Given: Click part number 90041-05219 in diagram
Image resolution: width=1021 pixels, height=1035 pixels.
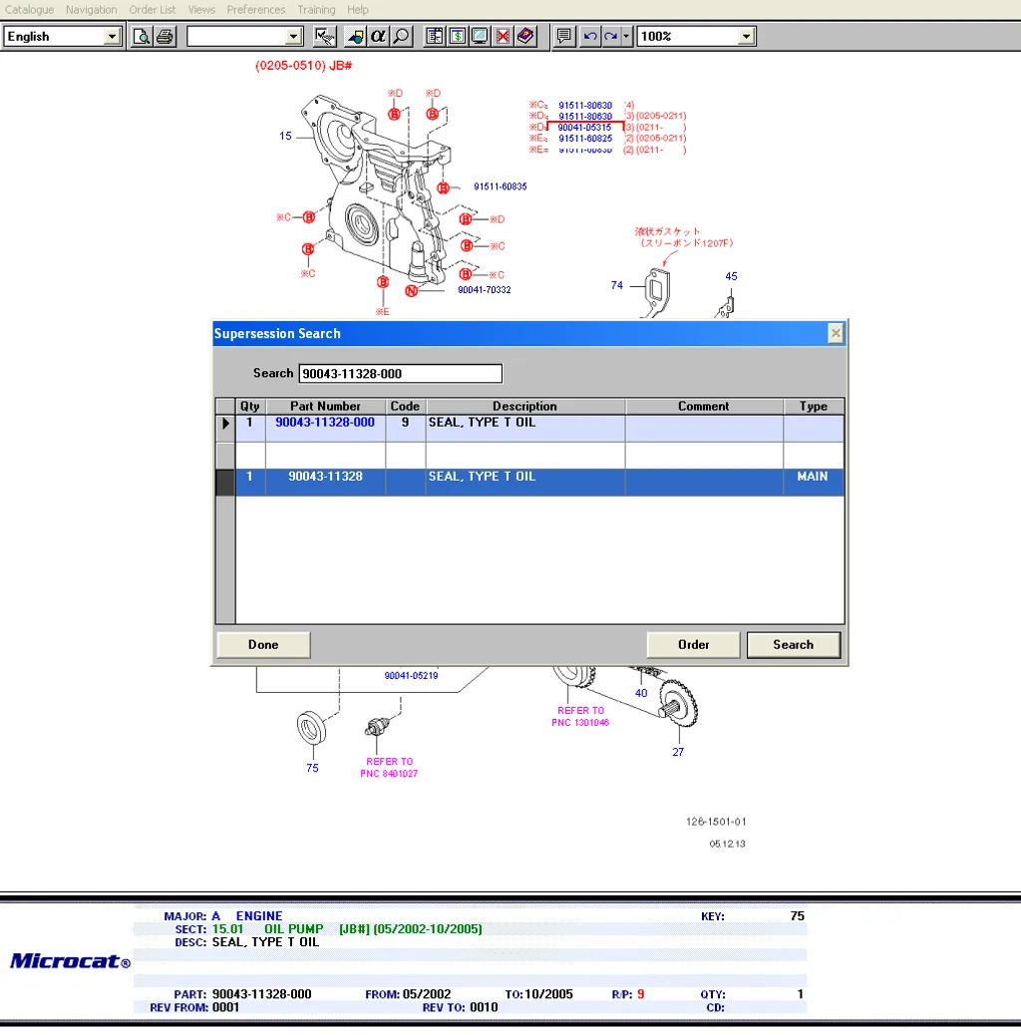Looking at the screenshot, I should click(x=411, y=675).
